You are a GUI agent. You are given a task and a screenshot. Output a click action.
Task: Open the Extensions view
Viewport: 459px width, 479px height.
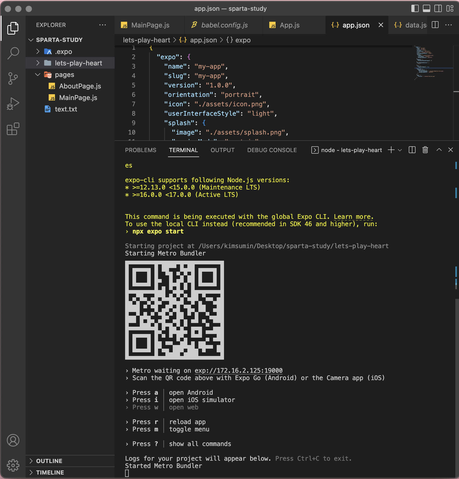coord(13,129)
